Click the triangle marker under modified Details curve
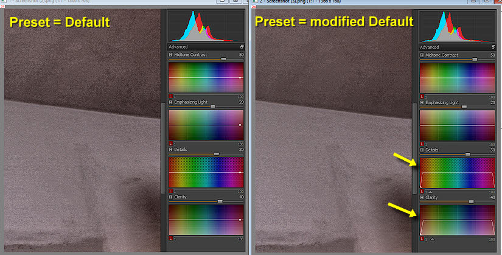 click(431, 192)
